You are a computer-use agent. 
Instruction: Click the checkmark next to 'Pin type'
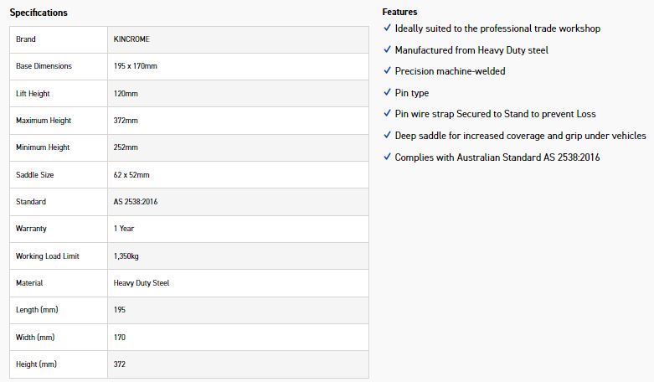[x=387, y=93]
